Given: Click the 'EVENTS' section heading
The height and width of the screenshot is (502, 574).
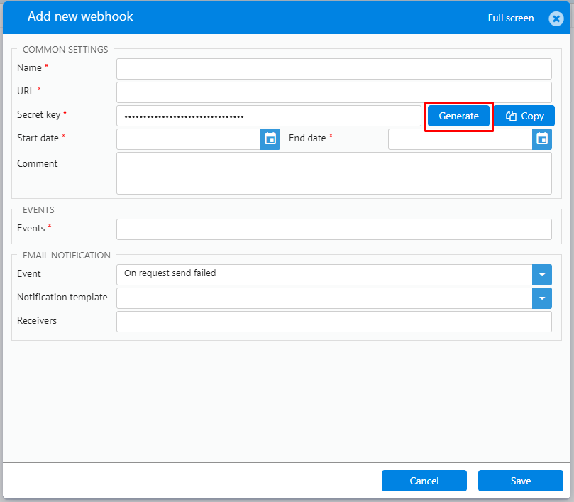Looking at the screenshot, I should [x=38, y=209].
